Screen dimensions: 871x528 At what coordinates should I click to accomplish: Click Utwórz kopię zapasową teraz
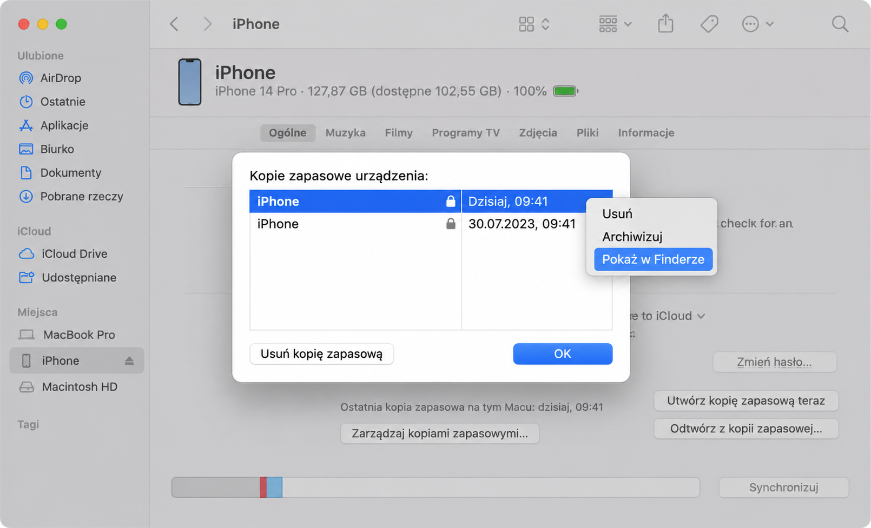click(x=746, y=401)
